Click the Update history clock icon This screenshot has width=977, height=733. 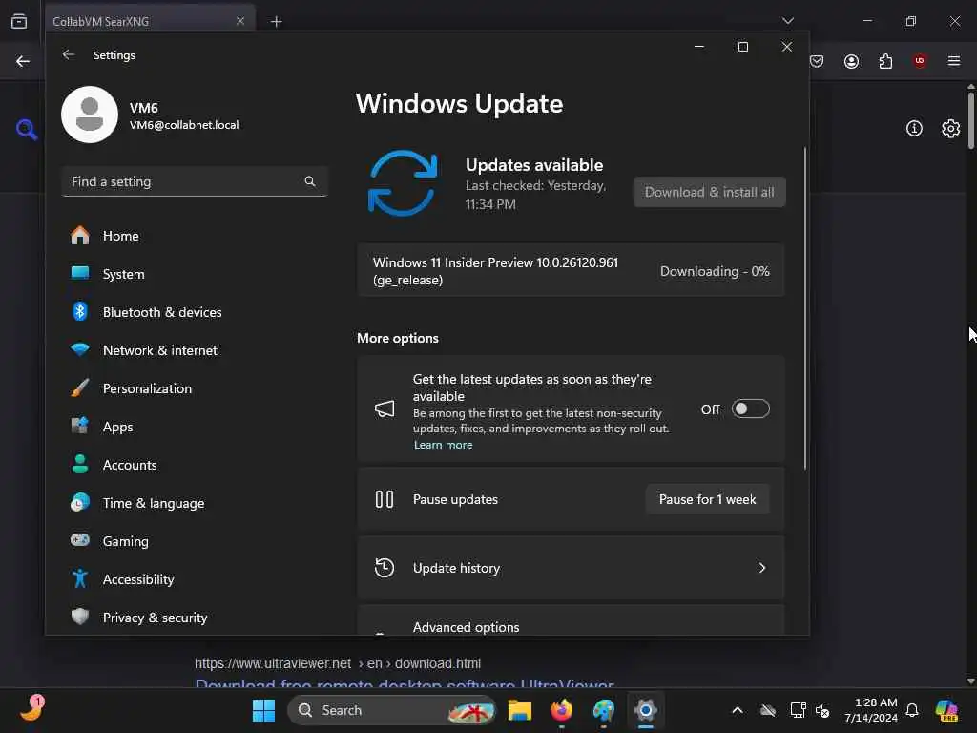click(x=385, y=568)
